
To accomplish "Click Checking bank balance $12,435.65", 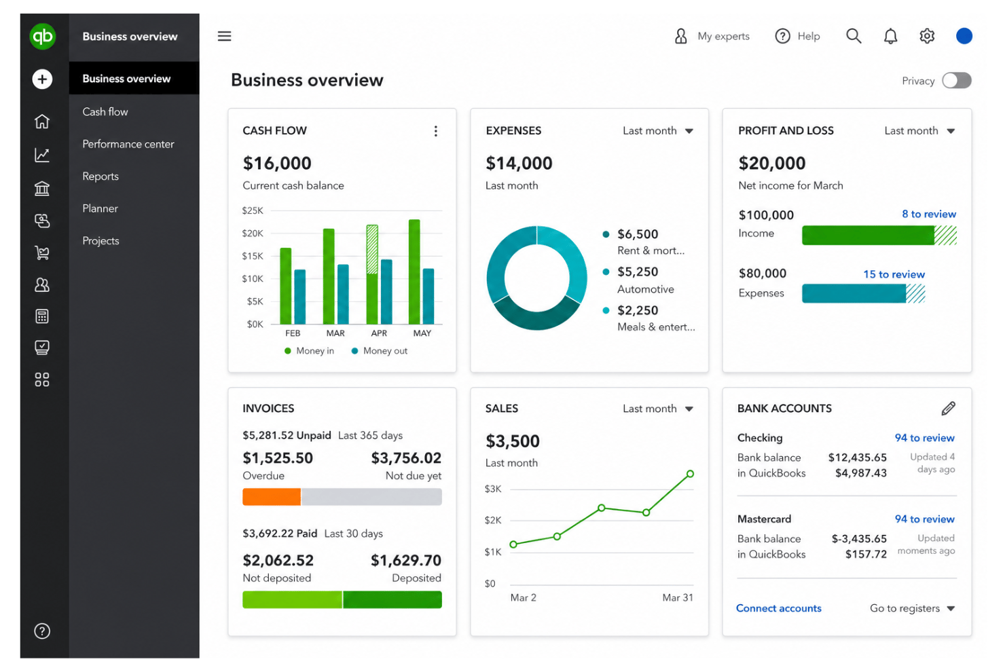I will pos(857,458).
